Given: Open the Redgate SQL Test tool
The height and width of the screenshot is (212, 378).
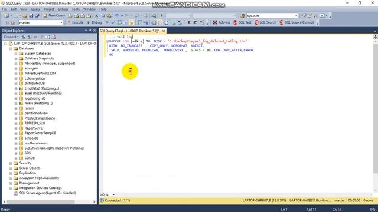Looking at the screenshot, I should pos(242,22).
